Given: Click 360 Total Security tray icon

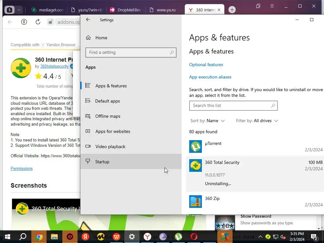Looking at the screenshot, I should pos(268,237).
